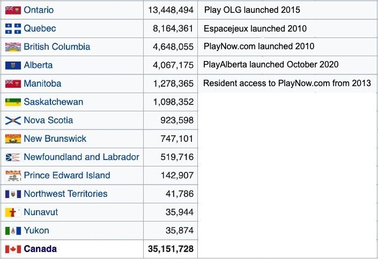
Task: Click the British Columbia flag icon
Action: tap(13, 47)
